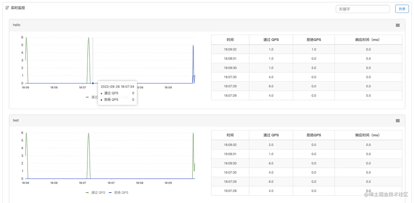Select 18:07:28 time cell in hello table

230,95
